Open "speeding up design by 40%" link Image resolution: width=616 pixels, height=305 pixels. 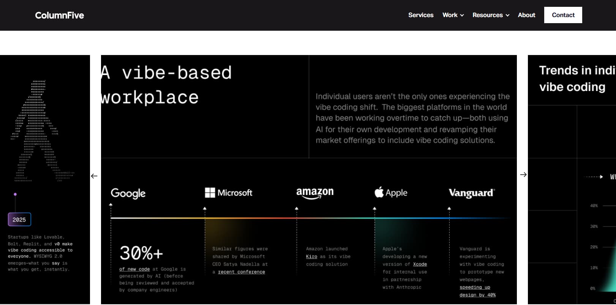point(478,291)
